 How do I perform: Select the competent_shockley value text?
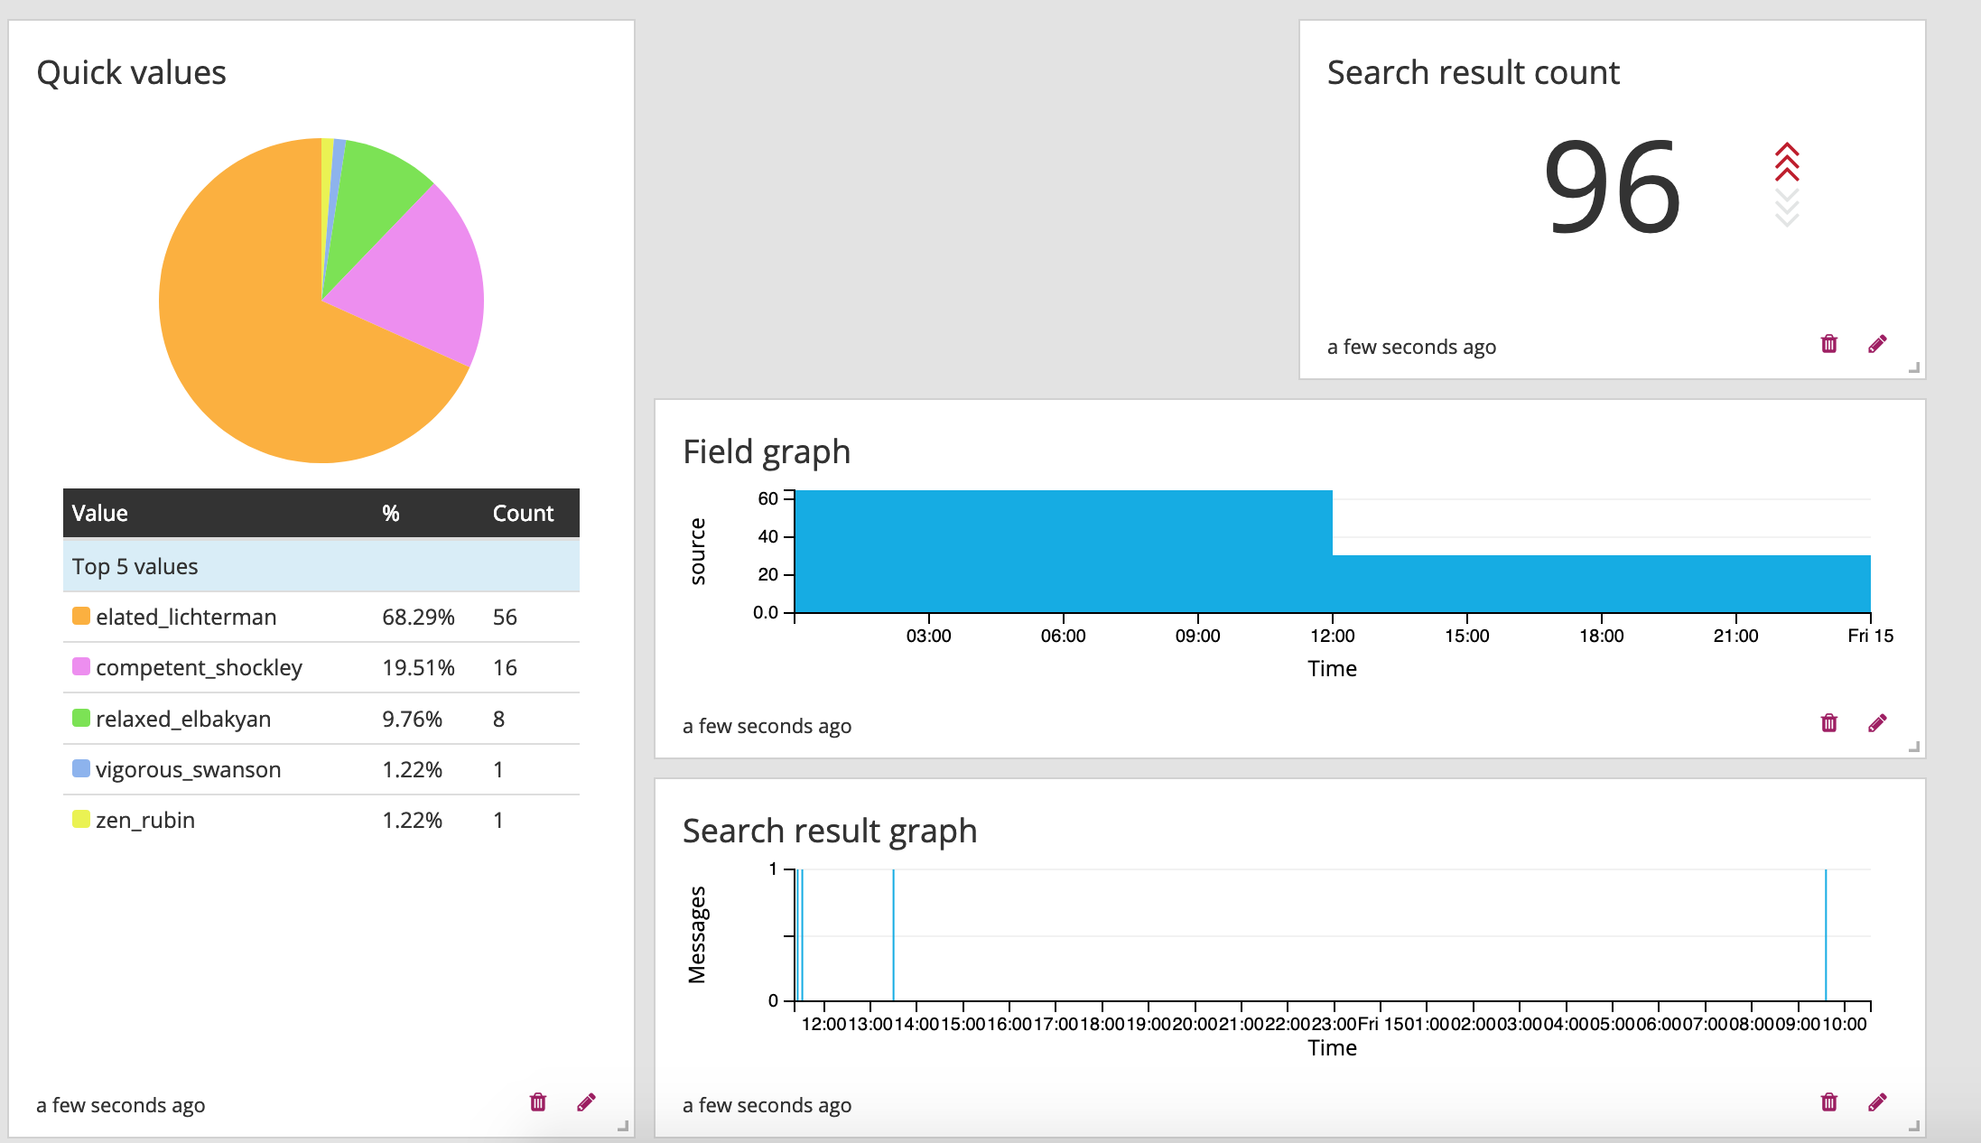pos(199,667)
